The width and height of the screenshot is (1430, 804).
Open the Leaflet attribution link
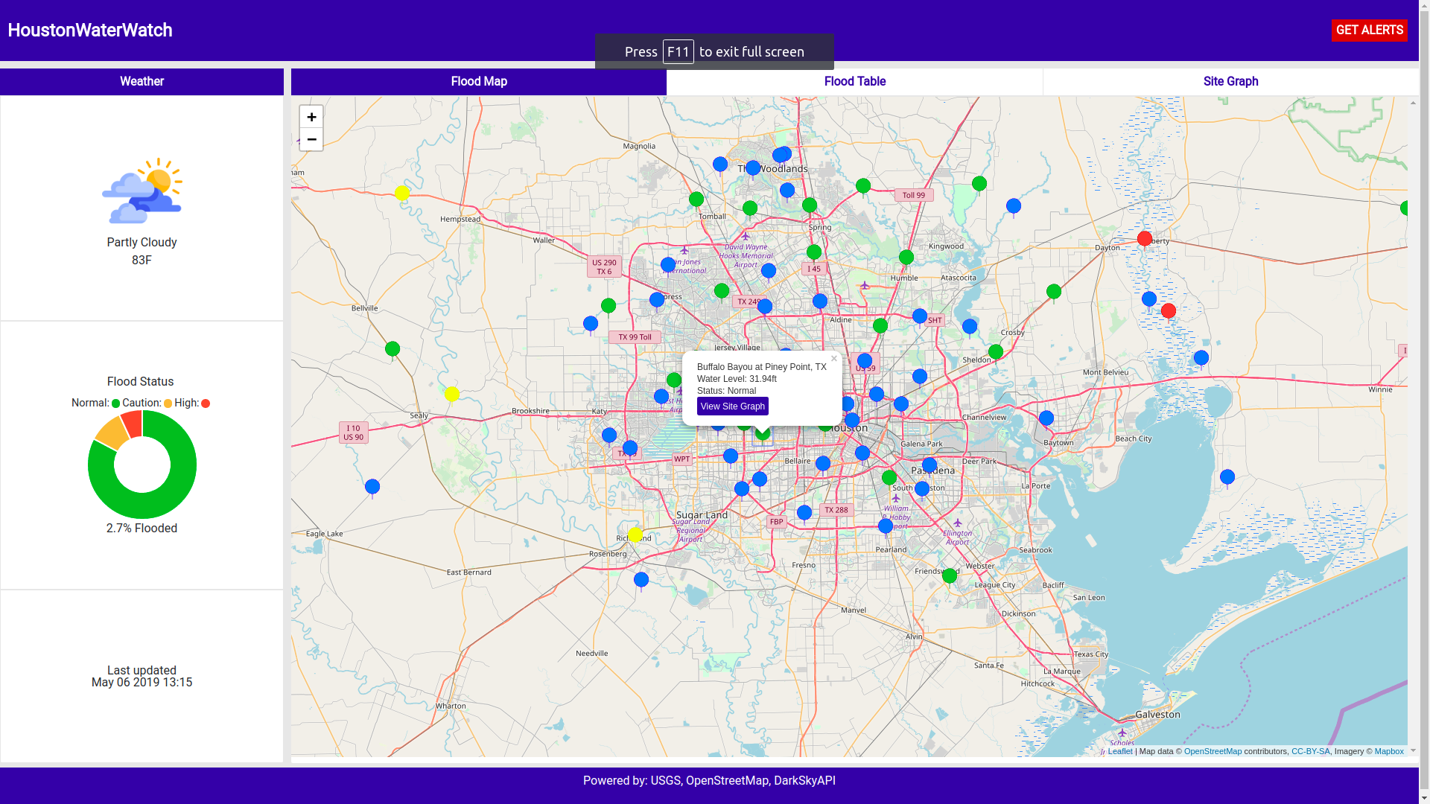click(1119, 751)
